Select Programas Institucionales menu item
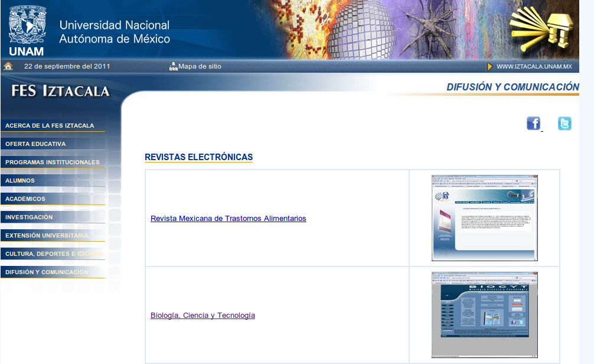594x364 pixels. pos(53,162)
